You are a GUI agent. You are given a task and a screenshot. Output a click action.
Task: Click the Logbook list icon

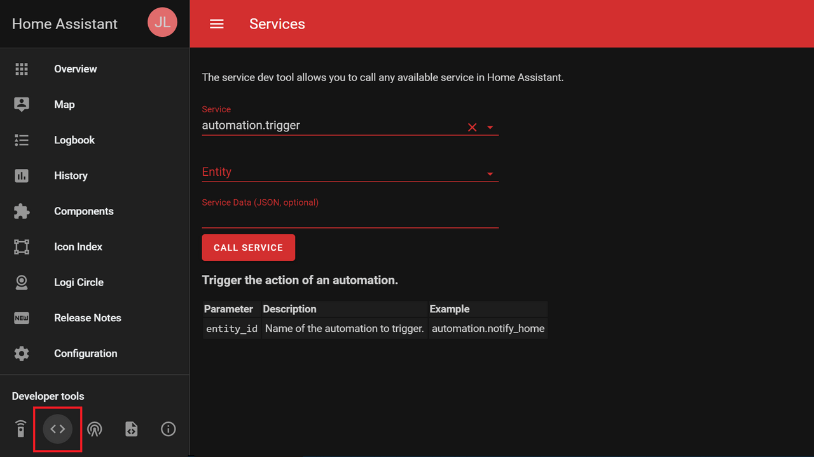pyautogui.click(x=22, y=140)
